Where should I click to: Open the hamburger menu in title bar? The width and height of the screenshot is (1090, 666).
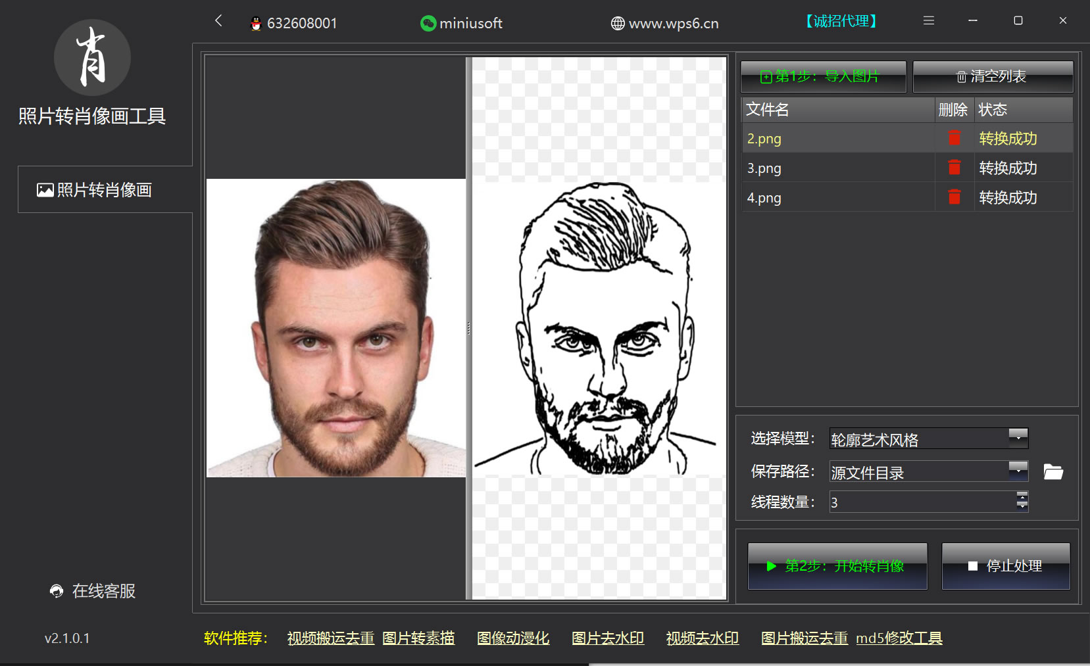pos(928,21)
